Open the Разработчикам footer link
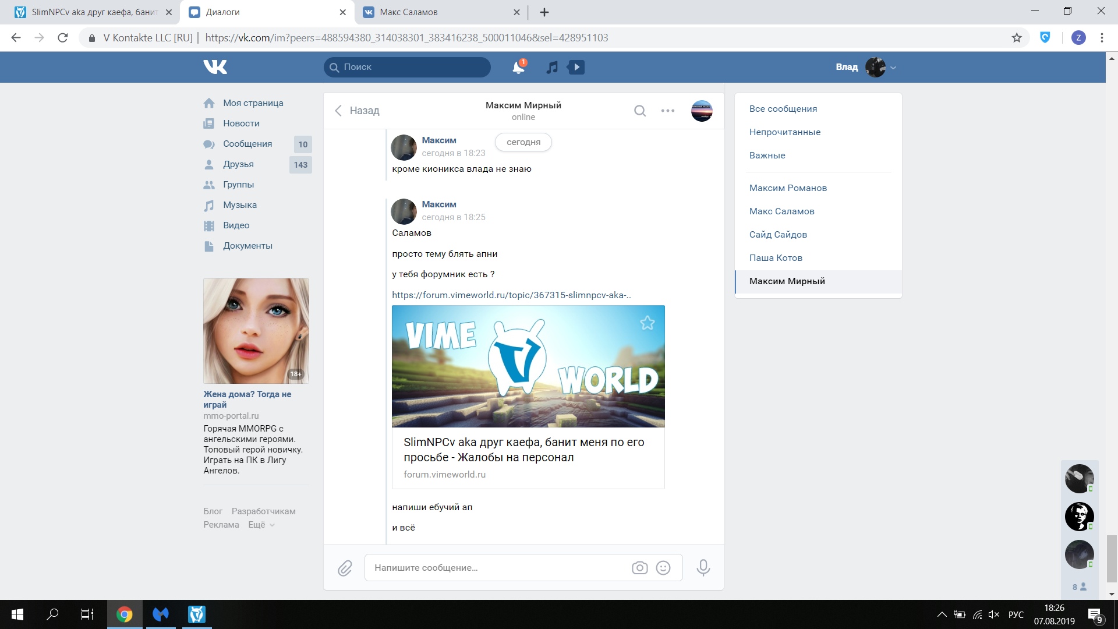This screenshot has width=1118, height=629. (263, 511)
